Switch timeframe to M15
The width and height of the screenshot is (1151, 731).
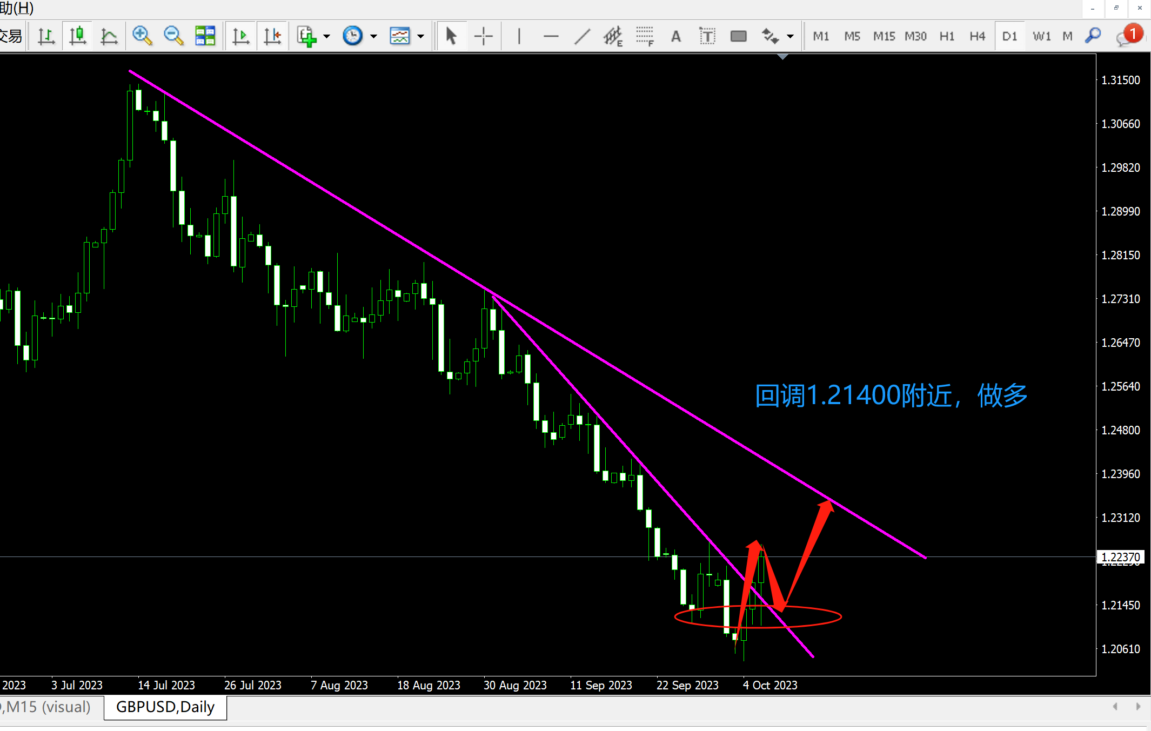pos(884,36)
